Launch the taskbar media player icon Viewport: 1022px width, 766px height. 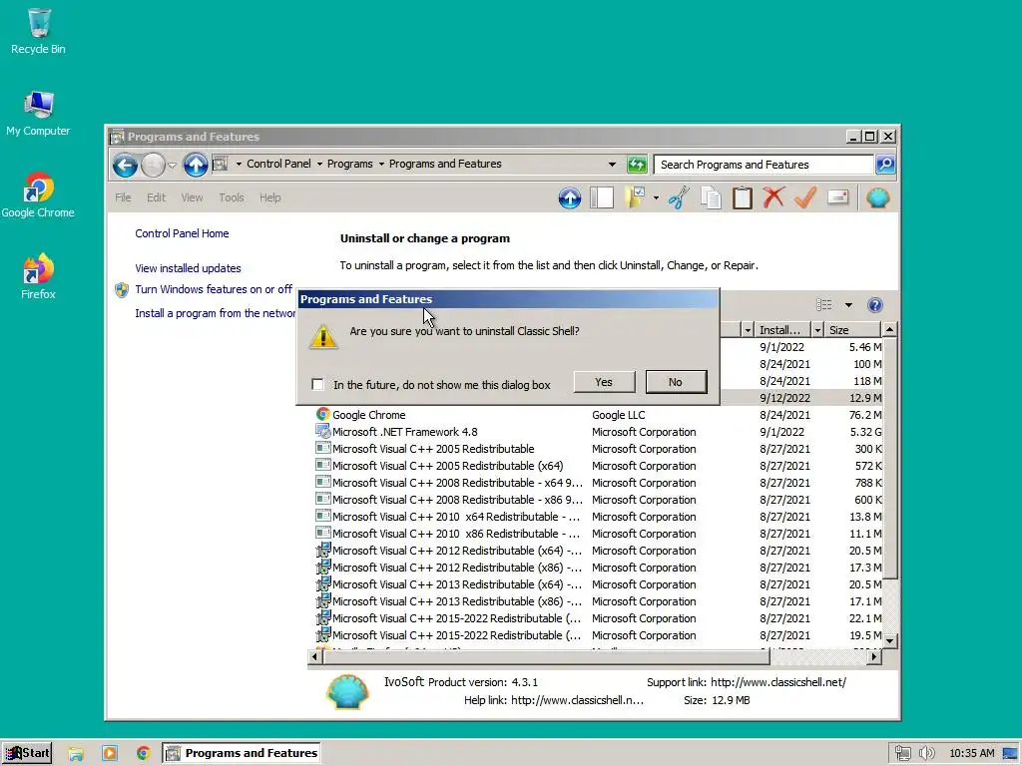coord(110,754)
